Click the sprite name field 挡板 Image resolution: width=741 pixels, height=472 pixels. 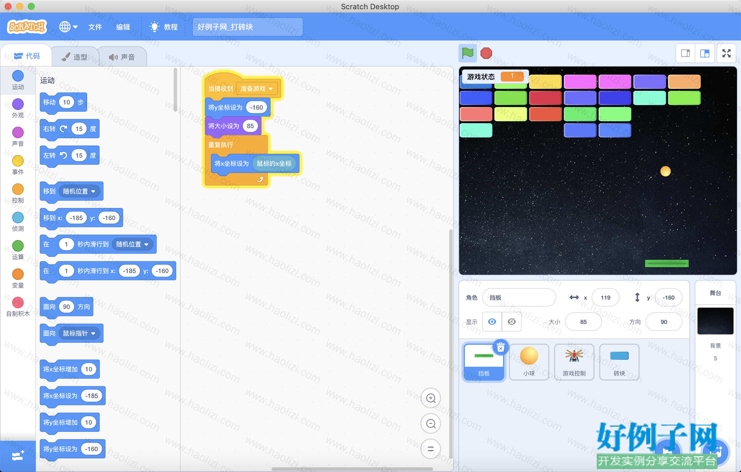point(519,297)
